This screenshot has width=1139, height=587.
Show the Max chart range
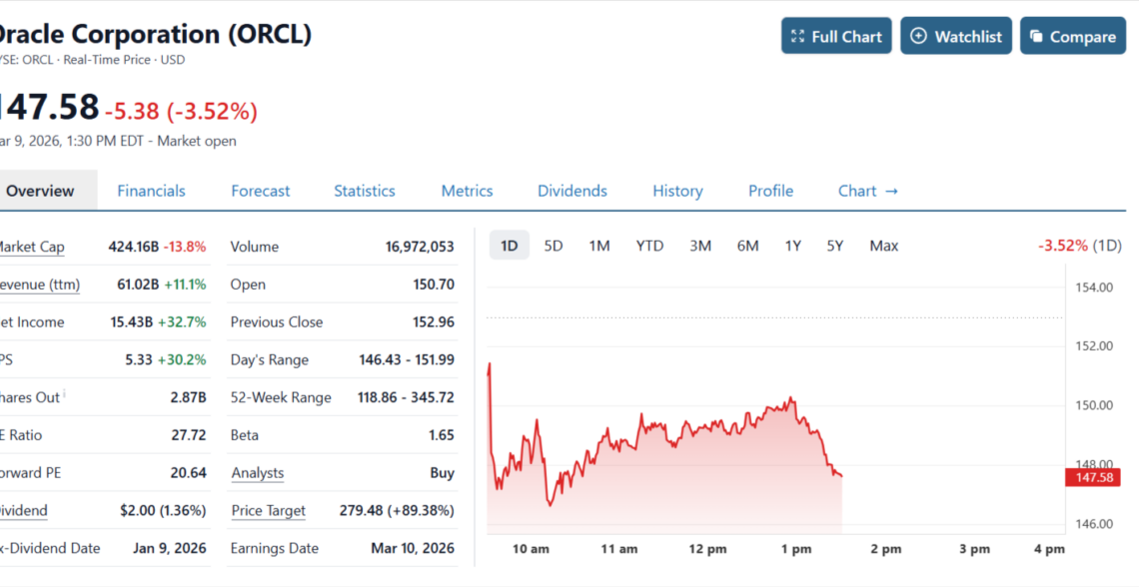click(884, 246)
